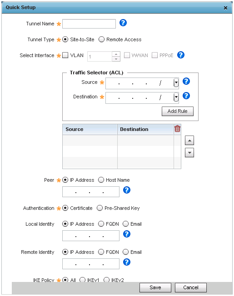Click the Add Rule button

click(178, 111)
